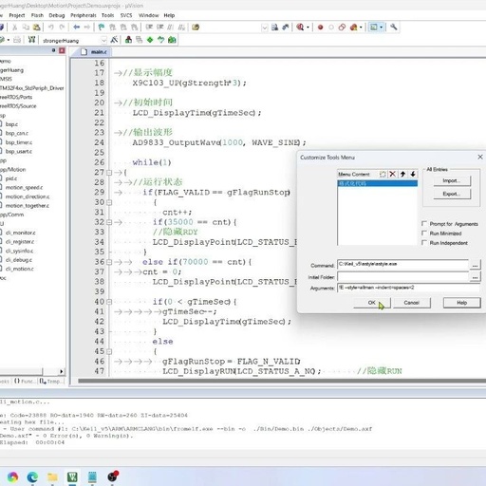The image size is (486, 486).
Task: Move the menu entry up
Action: [x=402, y=174]
